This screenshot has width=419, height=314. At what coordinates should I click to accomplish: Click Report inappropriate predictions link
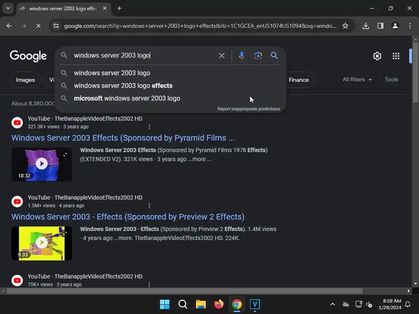[248, 109]
